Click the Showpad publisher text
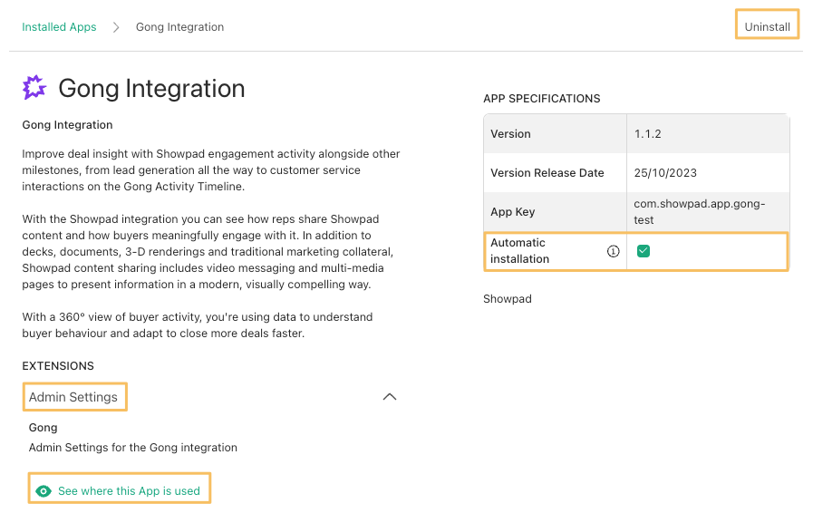This screenshot has height=513, width=813. click(507, 299)
